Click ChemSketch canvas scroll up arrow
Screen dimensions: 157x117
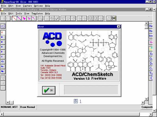click(x=146, y=23)
